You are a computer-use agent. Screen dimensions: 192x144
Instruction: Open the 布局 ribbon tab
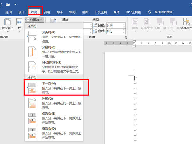tap(34, 12)
